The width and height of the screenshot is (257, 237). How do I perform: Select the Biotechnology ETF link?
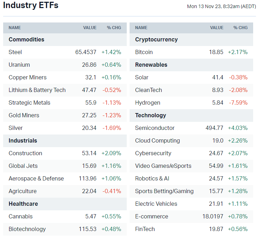pyautogui.click(x=27, y=229)
